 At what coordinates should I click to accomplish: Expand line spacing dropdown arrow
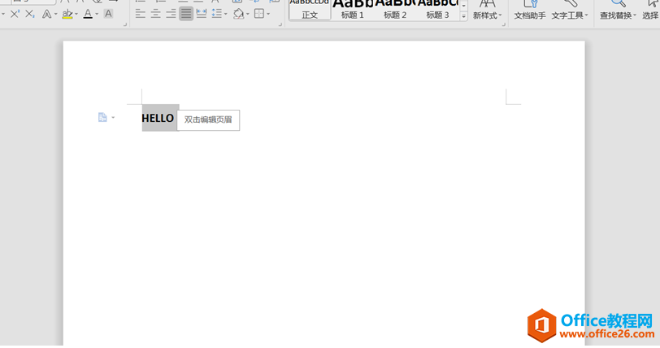pos(226,15)
